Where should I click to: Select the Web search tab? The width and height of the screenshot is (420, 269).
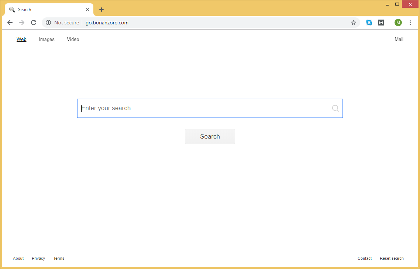[21, 40]
